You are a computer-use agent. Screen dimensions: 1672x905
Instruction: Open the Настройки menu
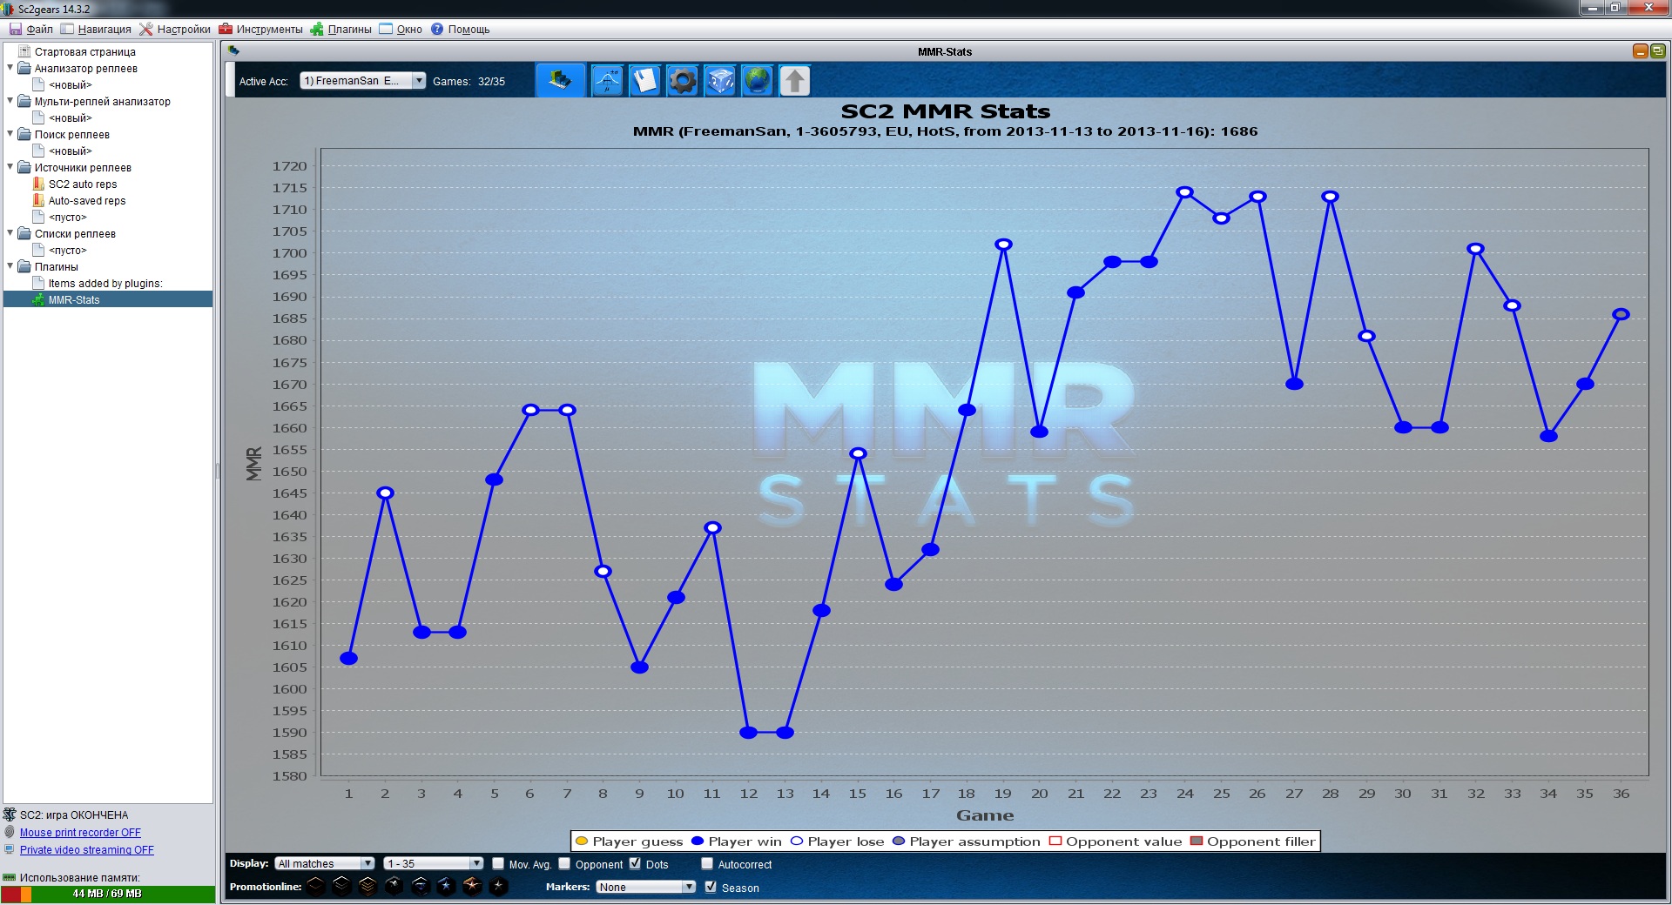tap(175, 29)
